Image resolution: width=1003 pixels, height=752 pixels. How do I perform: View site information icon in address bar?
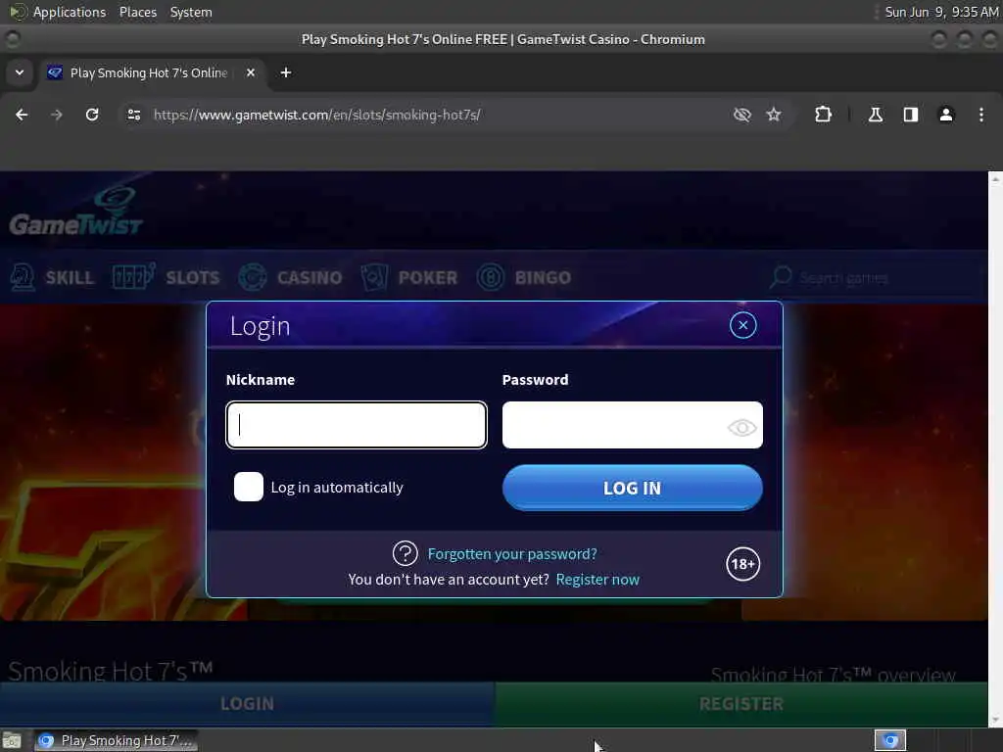point(133,115)
